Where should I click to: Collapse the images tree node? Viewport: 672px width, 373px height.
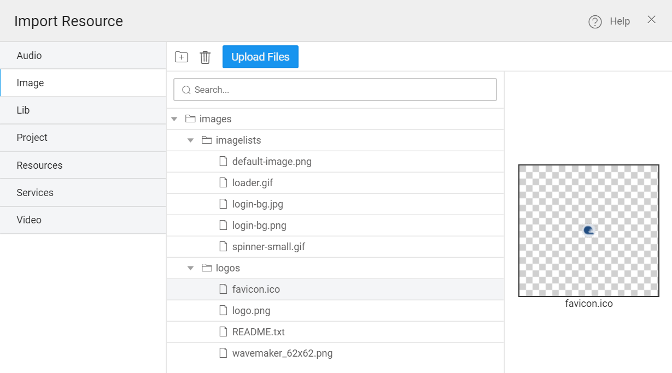[x=174, y=119]
